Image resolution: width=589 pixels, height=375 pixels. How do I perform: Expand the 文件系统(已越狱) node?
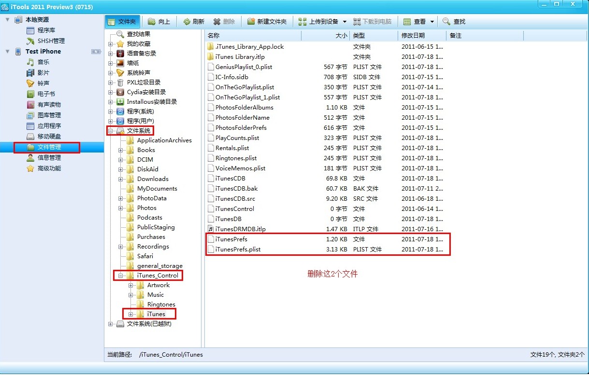click(111, 324)
